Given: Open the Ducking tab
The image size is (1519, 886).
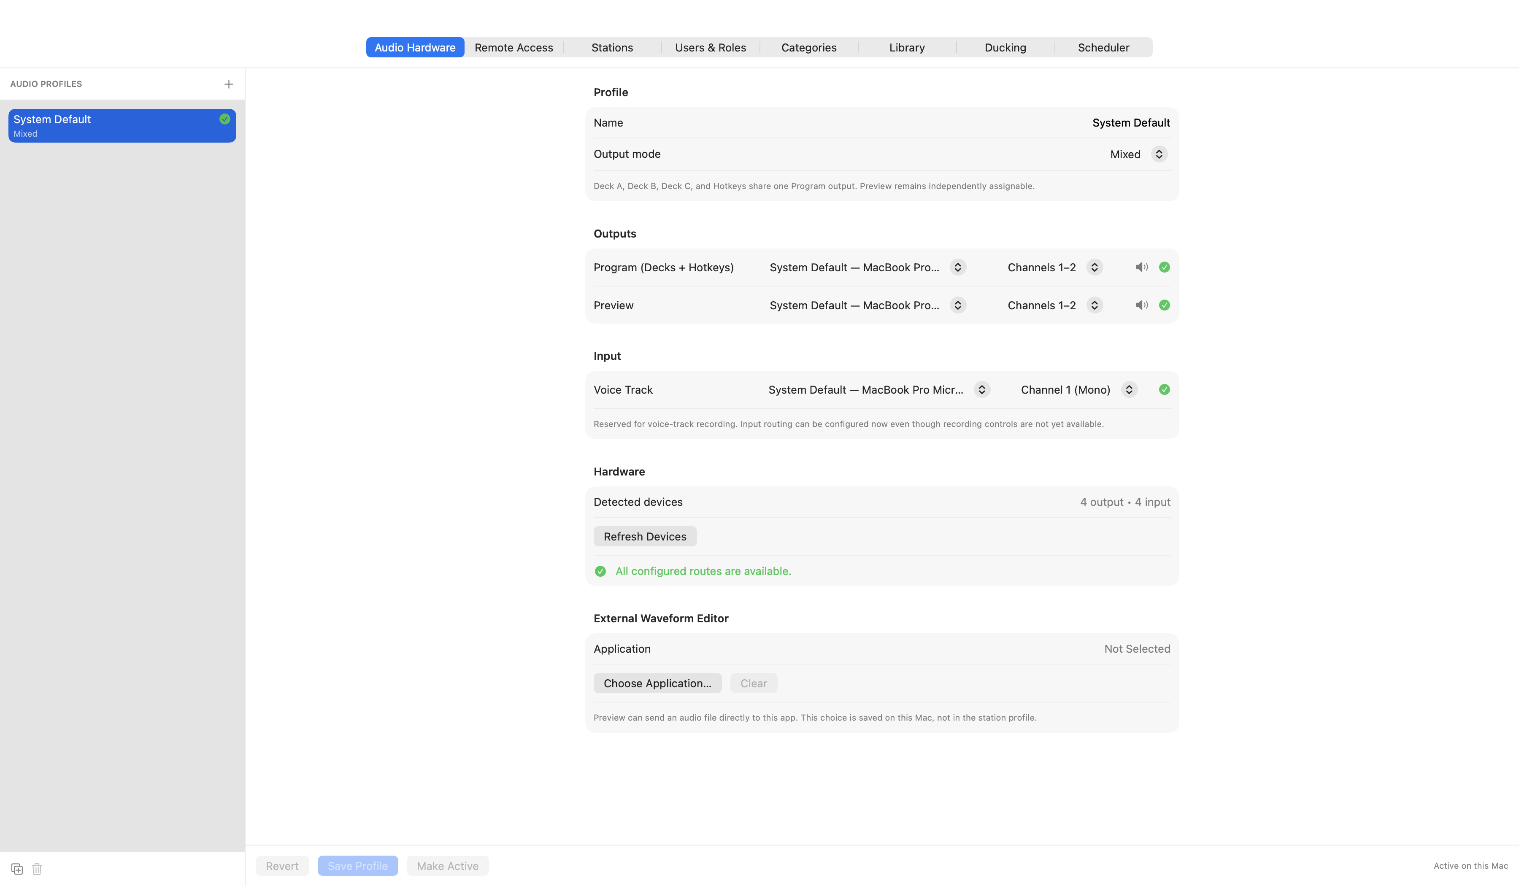Looking at the screenshot, I should [1005, 47].
